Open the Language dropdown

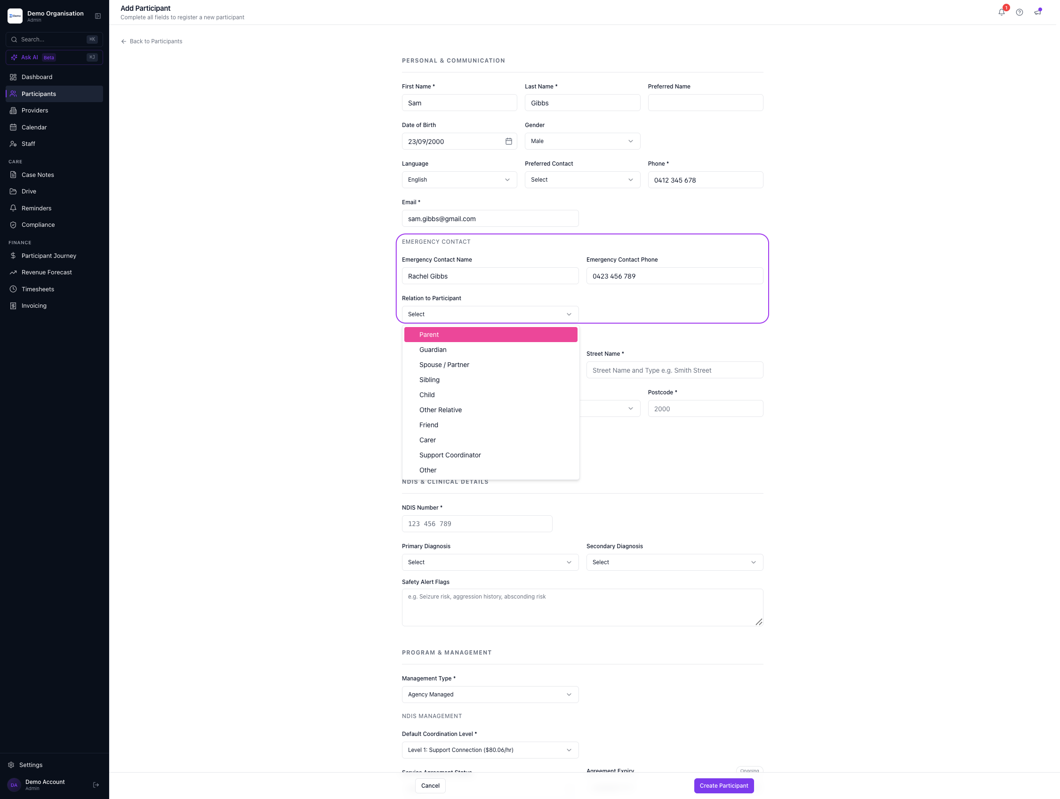pyautogui.click(x=459, y=180)
